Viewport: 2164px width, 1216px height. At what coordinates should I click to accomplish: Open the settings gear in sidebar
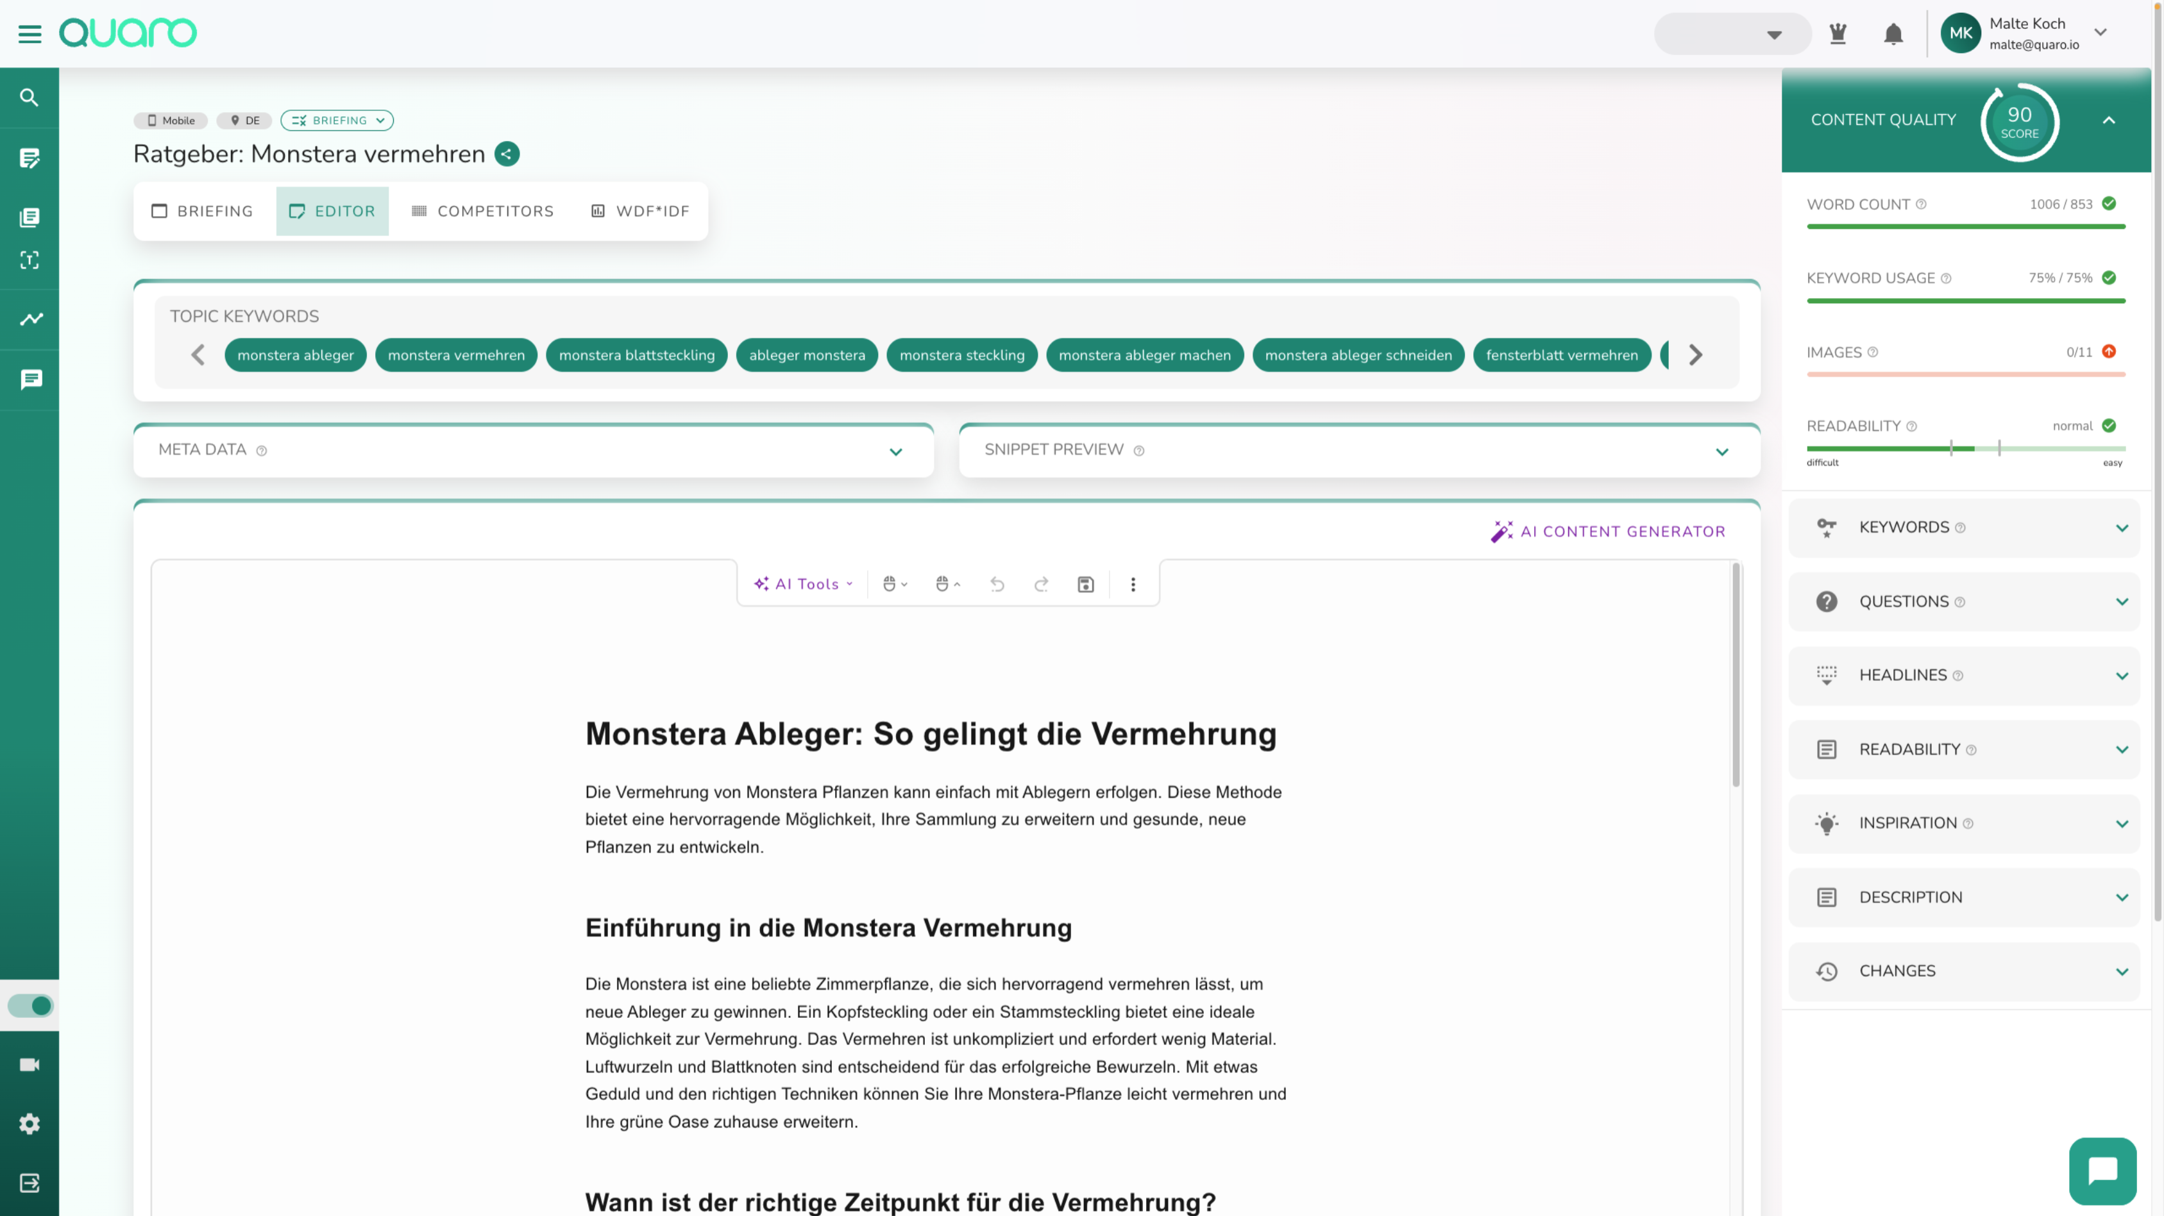[x=30, y=1124]
